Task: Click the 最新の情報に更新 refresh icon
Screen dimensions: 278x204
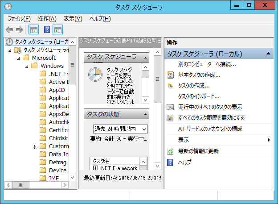Action: (x=170, y=151)
